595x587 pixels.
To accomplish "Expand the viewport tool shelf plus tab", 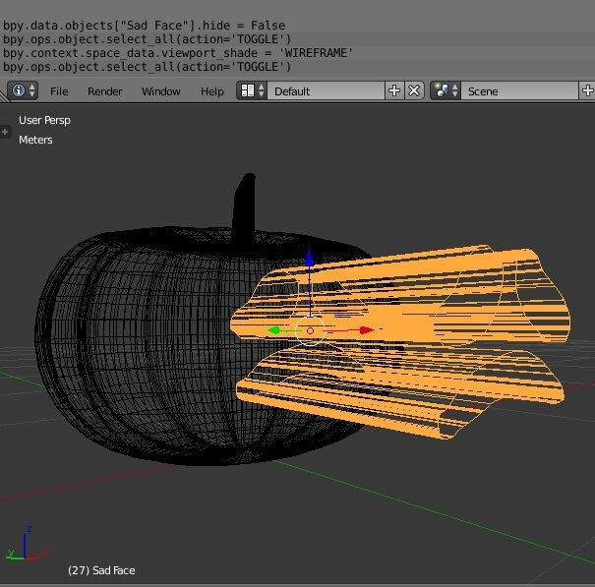I will pyautogui.click(x=5, y=132).
